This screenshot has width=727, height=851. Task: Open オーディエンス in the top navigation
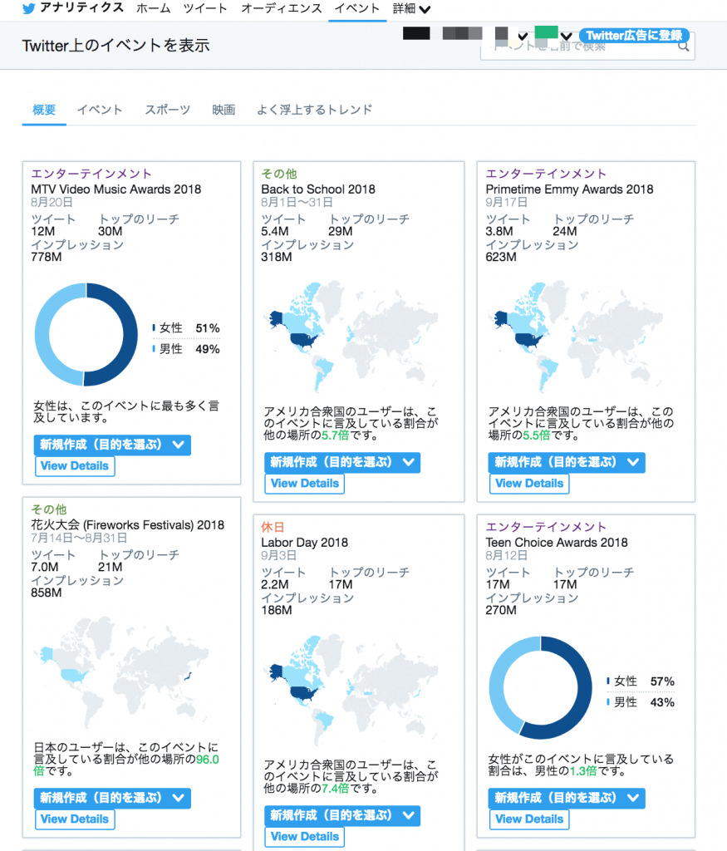[282, 8]
